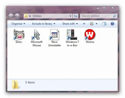The image size is (125, 98).
Task: Close the Utilities window
Action: pyautogui.click(x=112, y=8)
